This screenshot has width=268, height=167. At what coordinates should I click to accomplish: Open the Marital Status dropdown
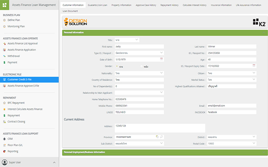point(232,80)
